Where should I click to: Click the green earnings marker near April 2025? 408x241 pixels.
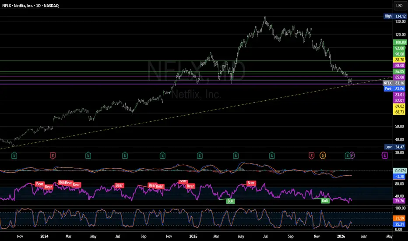point(236,156)
